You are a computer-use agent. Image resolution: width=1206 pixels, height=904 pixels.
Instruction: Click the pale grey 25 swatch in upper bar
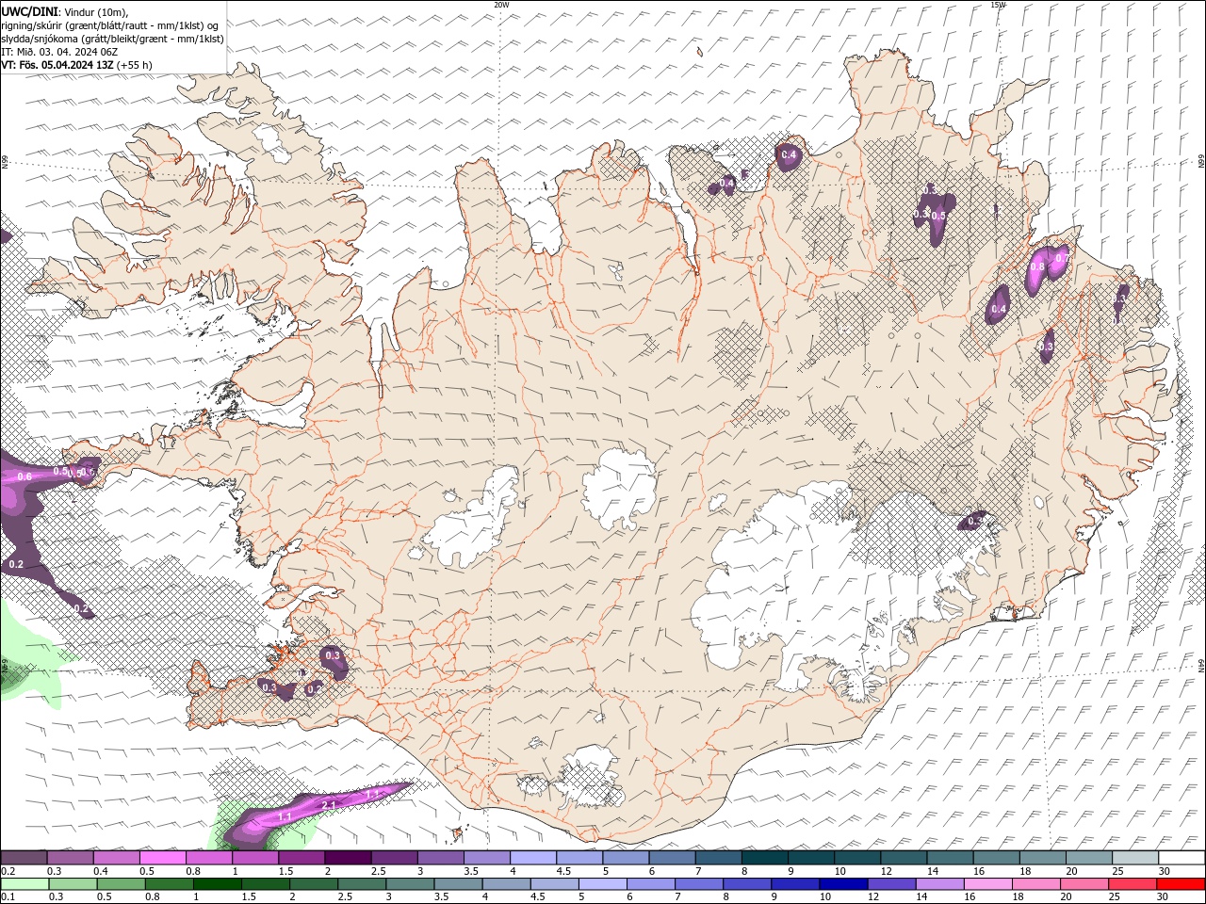[x=1135, y=858]
